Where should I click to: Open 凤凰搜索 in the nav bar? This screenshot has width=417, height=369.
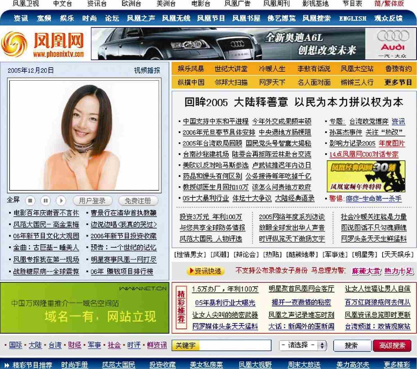click(316, 18)
